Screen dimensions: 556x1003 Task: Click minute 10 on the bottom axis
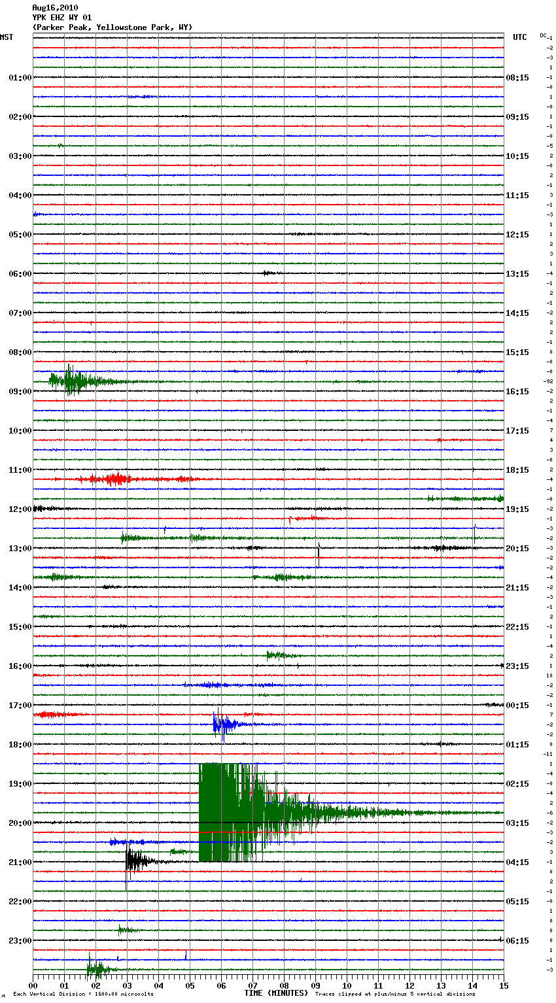click(x=347, y=985)
